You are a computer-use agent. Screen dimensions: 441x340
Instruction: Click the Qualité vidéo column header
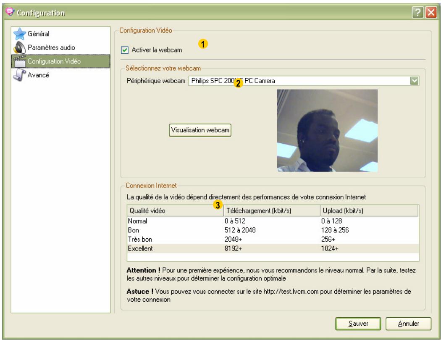point(175,211)
